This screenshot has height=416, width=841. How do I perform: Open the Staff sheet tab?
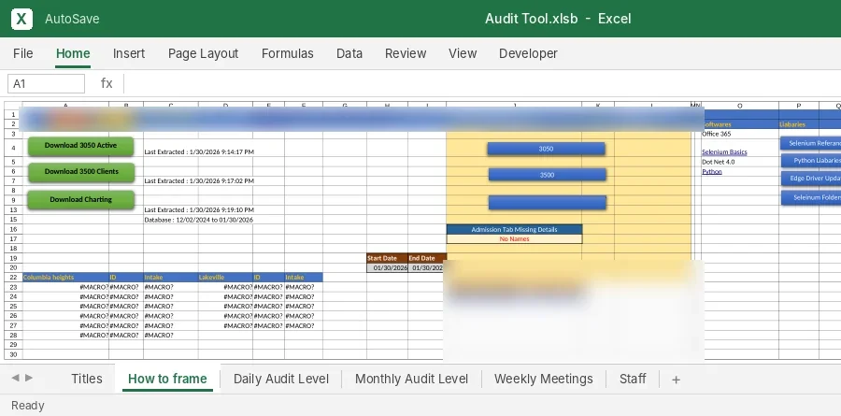(x=633, y=379)
